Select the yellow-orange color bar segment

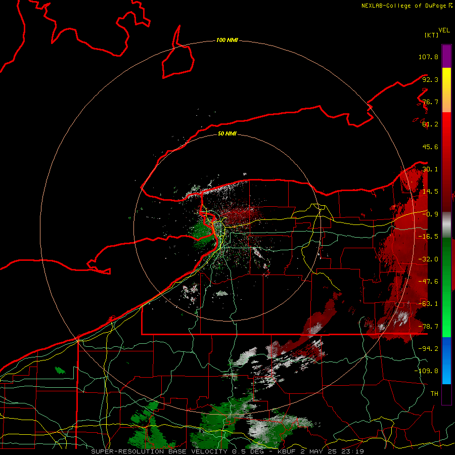(446, 90)
